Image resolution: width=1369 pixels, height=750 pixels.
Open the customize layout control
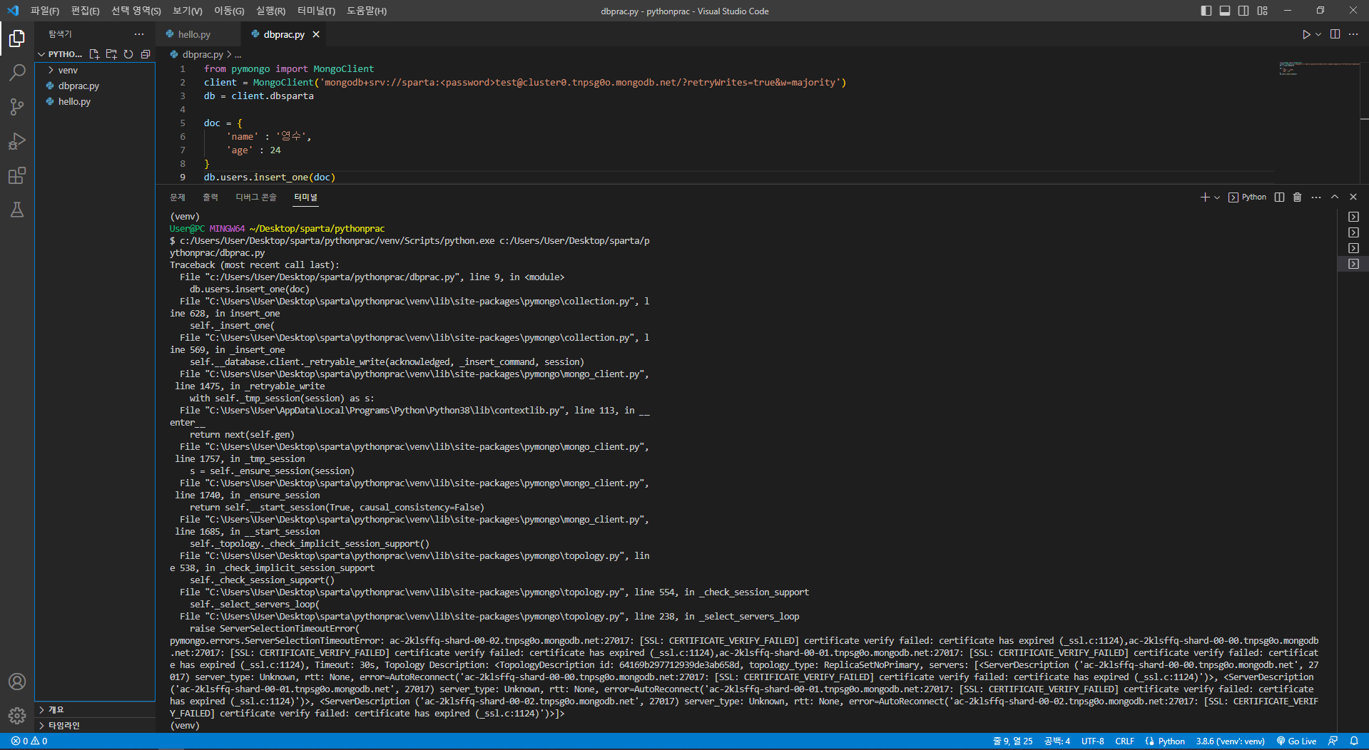(1263, 11)
